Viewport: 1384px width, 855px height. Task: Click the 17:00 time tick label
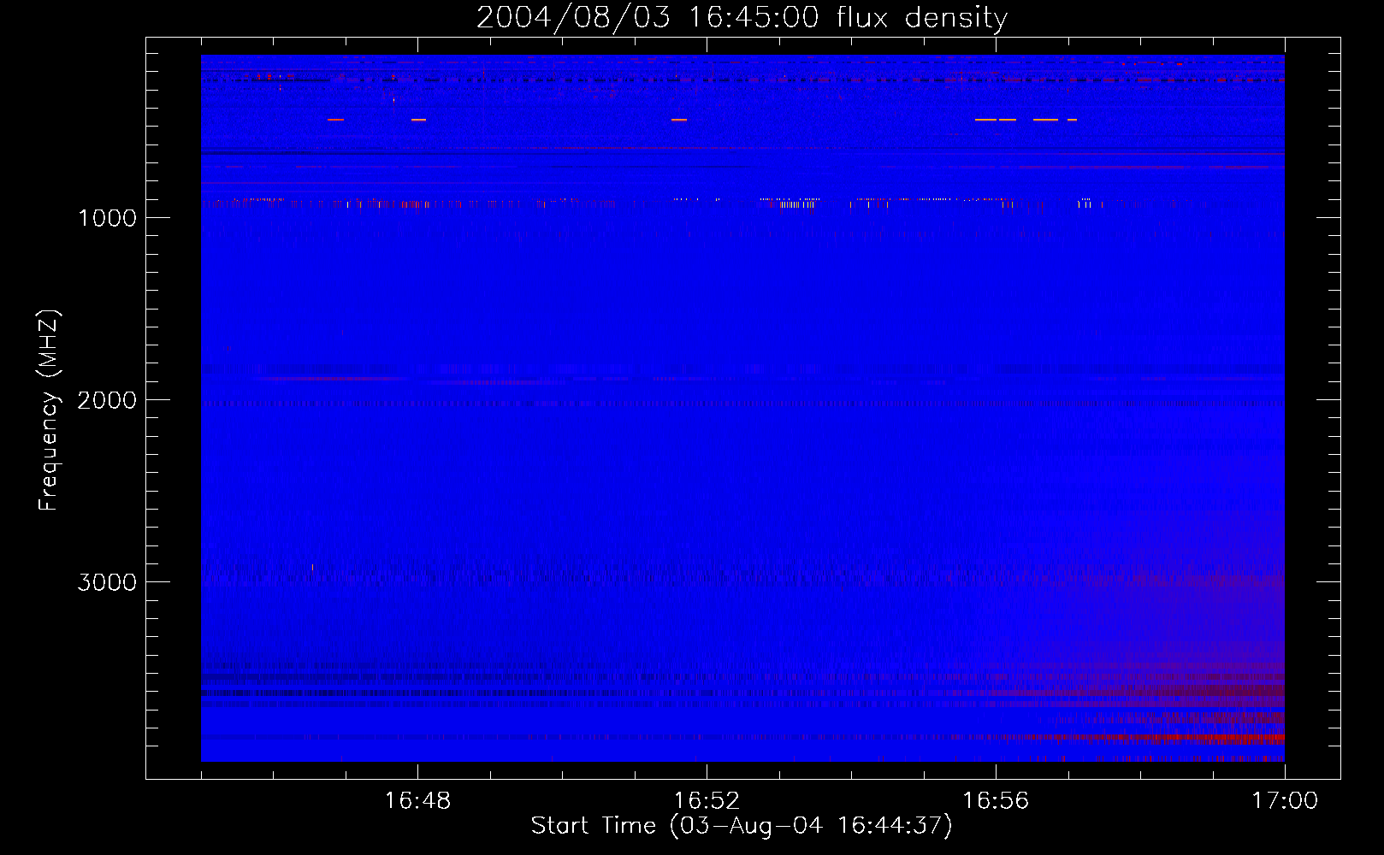[1285, 801]
